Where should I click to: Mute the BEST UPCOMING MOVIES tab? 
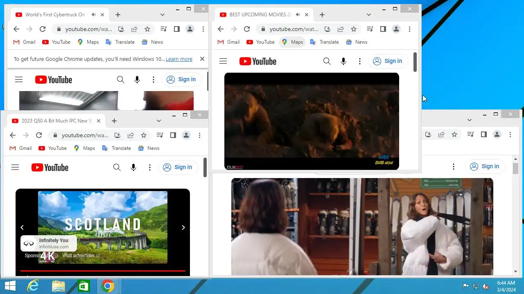click(x=298, y=15)
